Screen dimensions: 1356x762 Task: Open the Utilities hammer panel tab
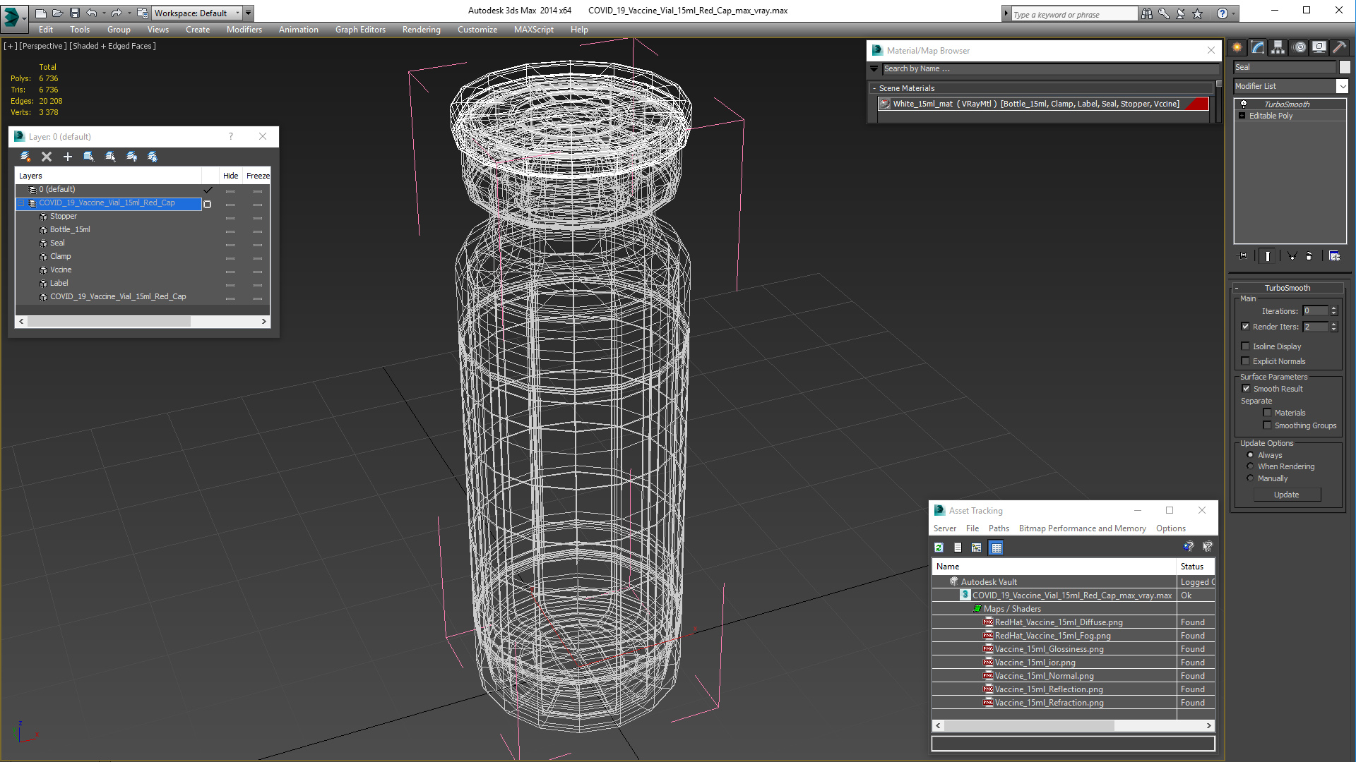(1339, 47)
